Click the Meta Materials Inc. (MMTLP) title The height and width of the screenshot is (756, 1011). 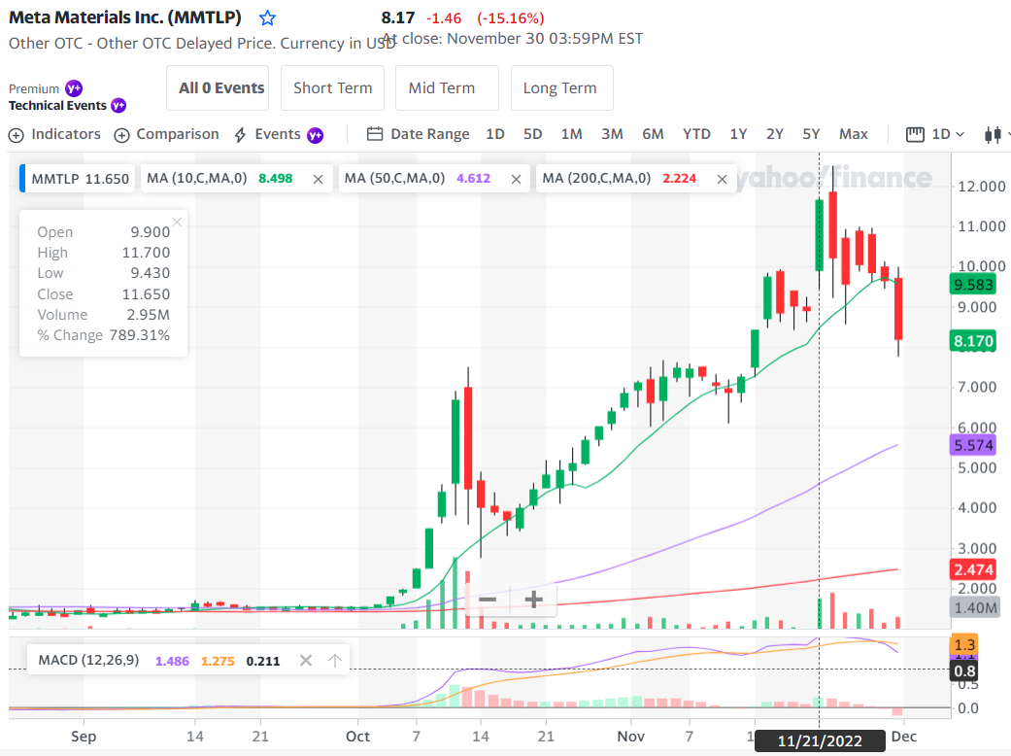coord(125,18)
